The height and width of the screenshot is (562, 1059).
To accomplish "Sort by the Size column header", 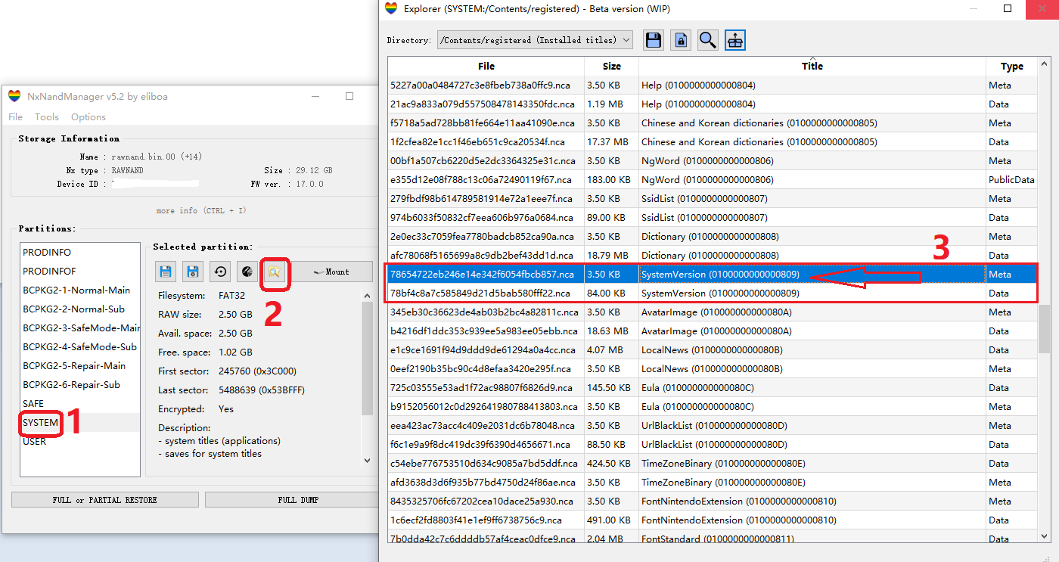I will pyautogui.click(x=612, y=66).
